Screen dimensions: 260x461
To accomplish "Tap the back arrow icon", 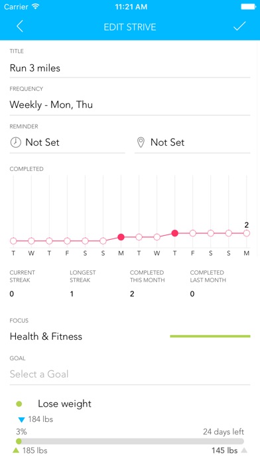I will click(20, 26).
